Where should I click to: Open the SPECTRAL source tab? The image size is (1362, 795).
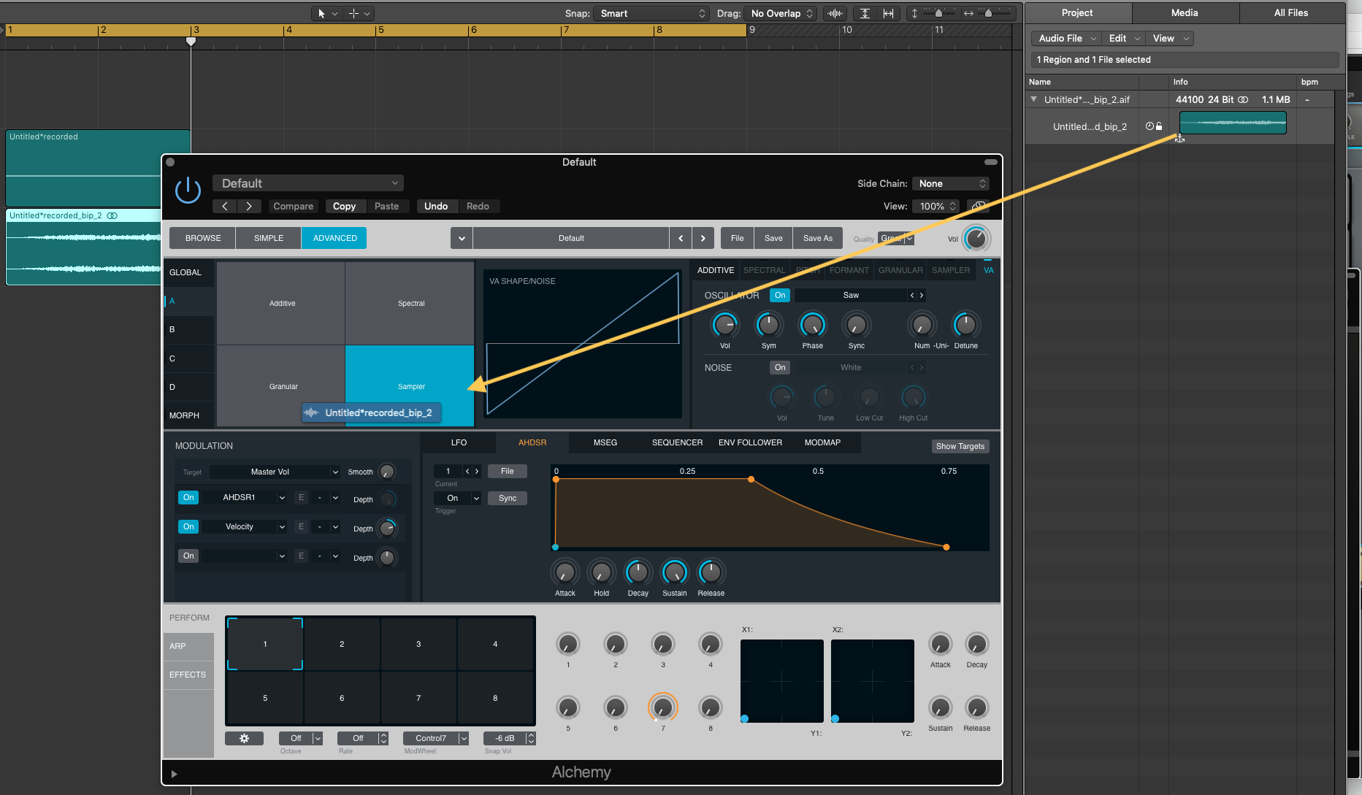pos(764,270)
